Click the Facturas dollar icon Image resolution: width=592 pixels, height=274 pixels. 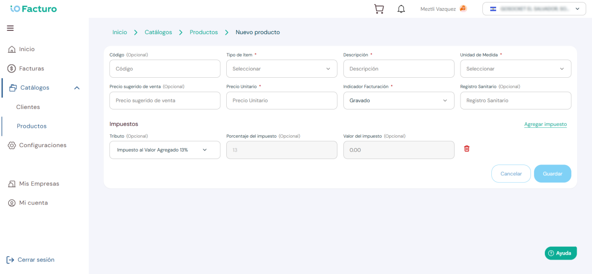pos(12,68)
